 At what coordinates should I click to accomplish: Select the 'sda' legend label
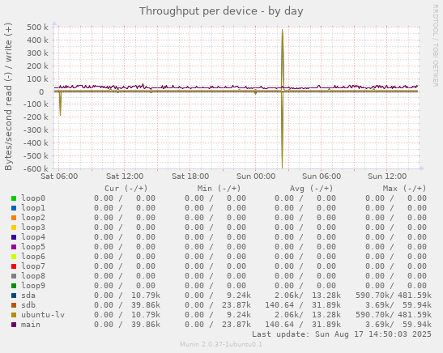(28, 296)
